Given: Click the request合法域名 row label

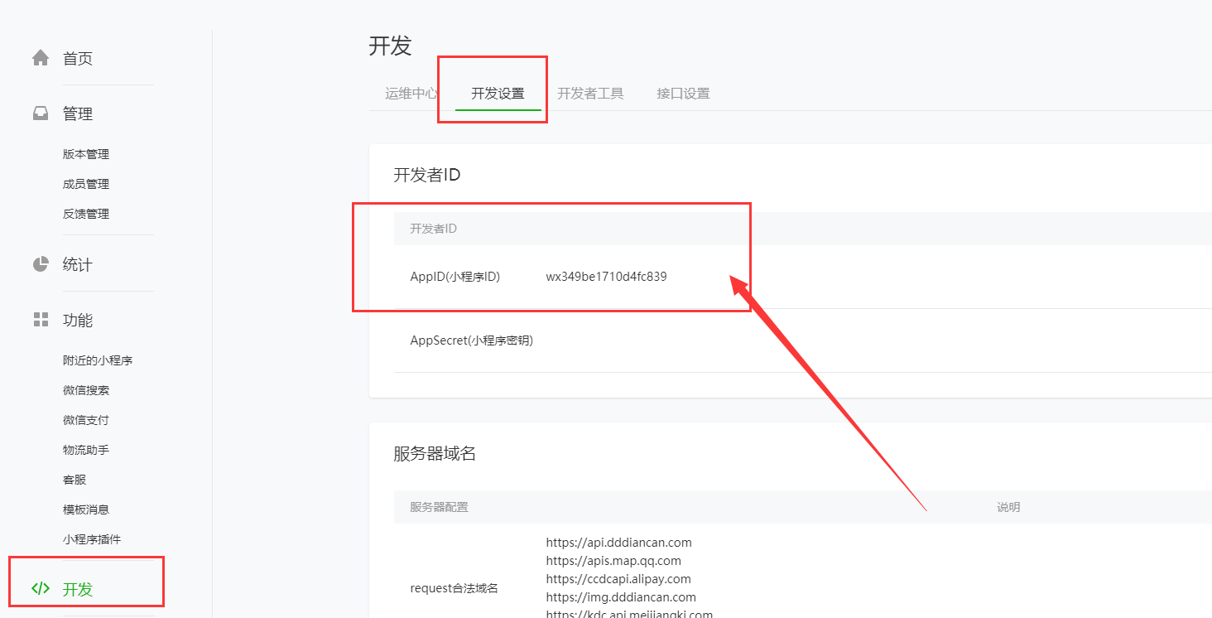Looking at the screenshot, I should coord(454,588).
